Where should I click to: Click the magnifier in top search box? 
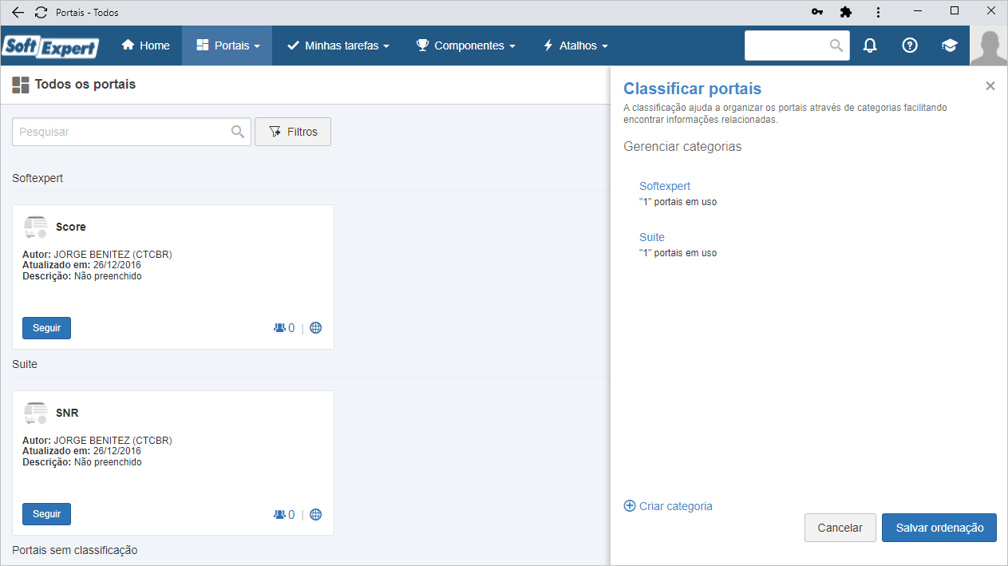pos(836,46)
